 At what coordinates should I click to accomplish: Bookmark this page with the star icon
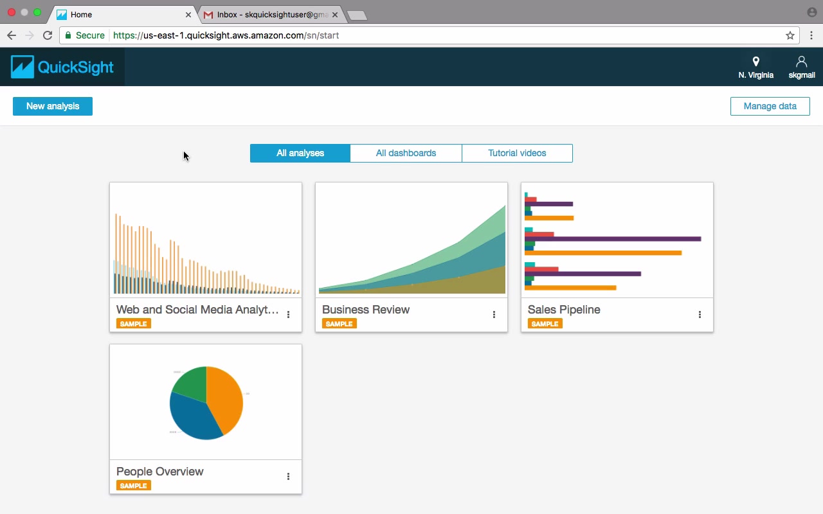pos(790,35)
